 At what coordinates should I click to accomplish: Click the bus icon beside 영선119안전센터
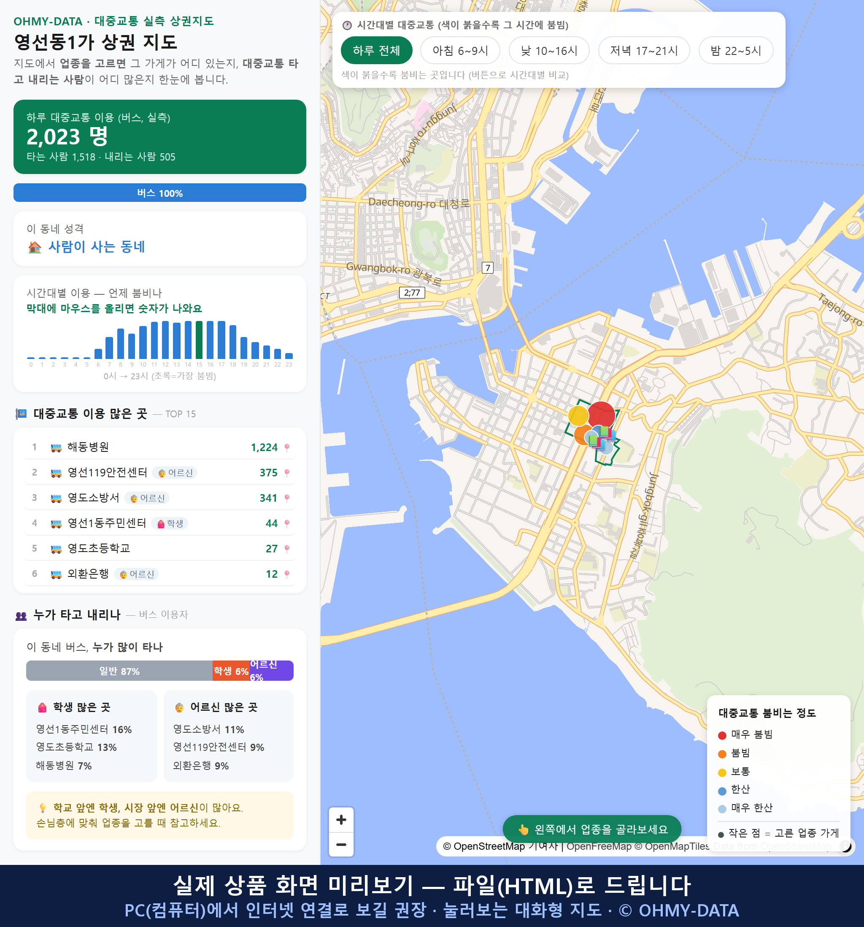click(x=56, y=473)
